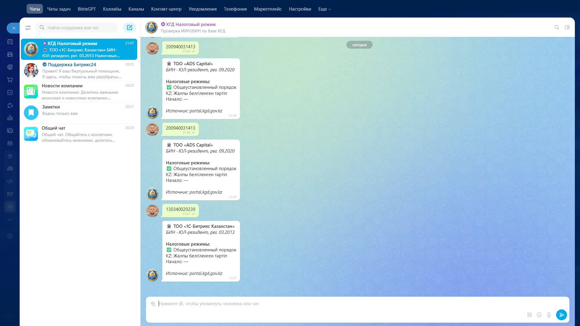Click the Поддержка Битрикс24 avatar in chat list
580x326 pixels.
pyautogui.click(x=31, y=70)
